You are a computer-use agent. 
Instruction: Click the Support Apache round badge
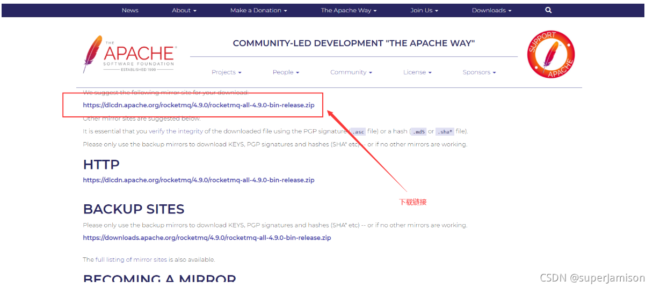click(551, 54)
